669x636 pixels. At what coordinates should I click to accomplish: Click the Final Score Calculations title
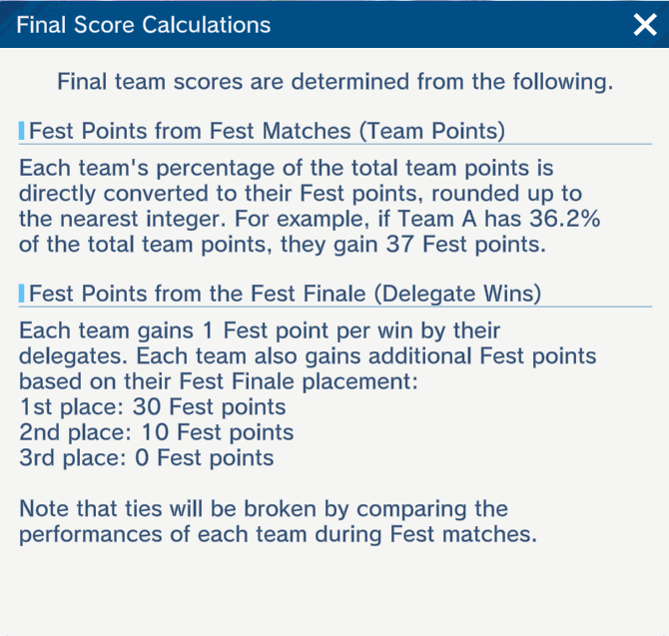pyautogui.click(x=143, y=25)
